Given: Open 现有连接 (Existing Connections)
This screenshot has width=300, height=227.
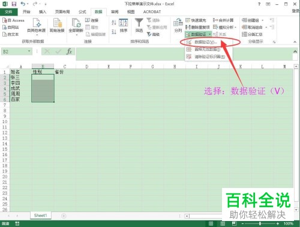Looking at the screenshot, I should [57, 25].
